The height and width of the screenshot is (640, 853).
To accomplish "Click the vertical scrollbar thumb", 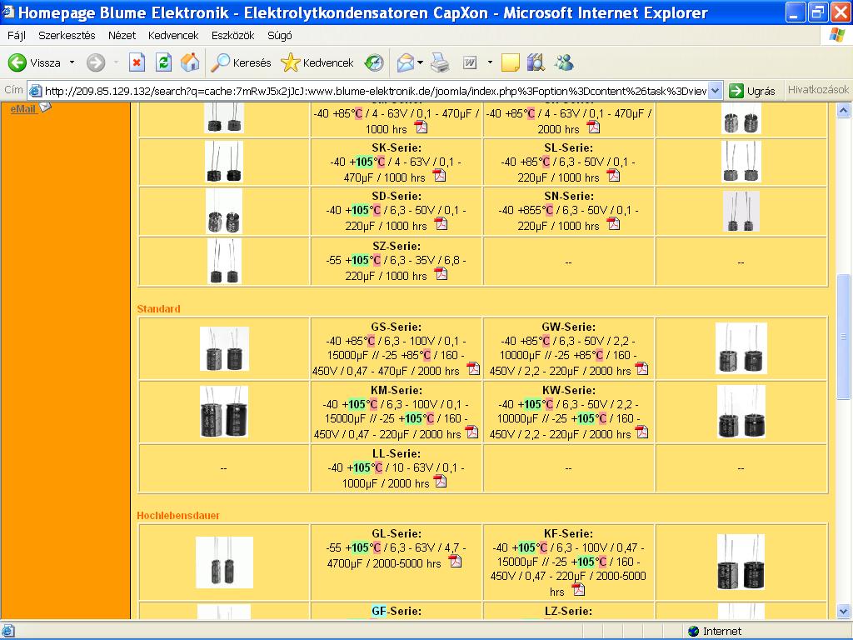I will pyautogui.click(x=843, y=337).
